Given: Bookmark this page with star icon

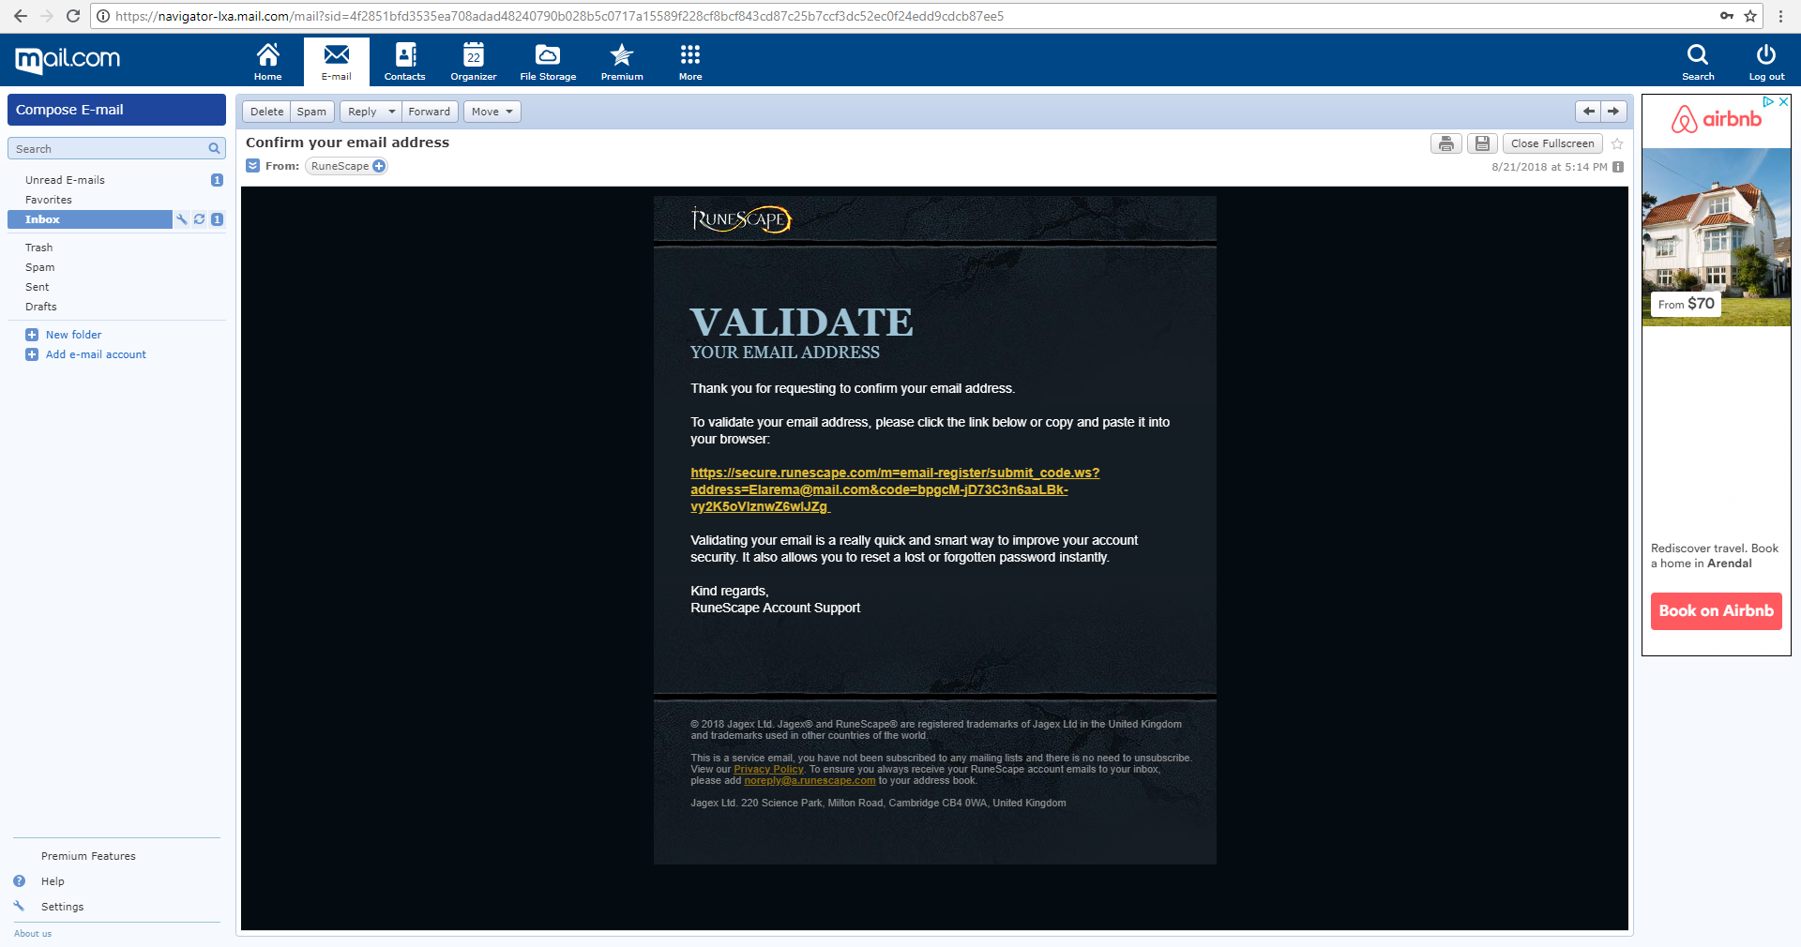Looking at the screenshot, I should coord(1750,16).
